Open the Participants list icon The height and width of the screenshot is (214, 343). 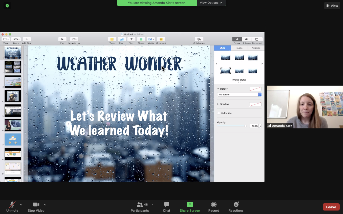(x=140, y=205)
